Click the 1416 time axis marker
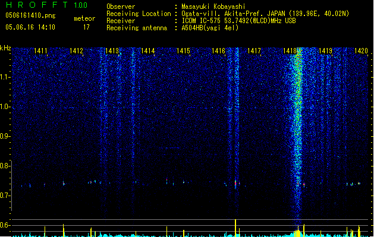The height and width of the screenshot is (237, 374). click(x=218, y=51)
